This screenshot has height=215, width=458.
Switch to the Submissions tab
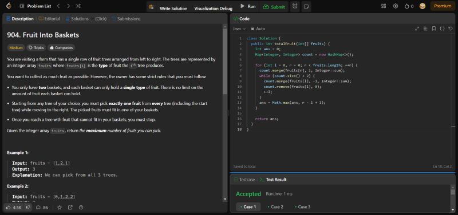click(126, 19)
